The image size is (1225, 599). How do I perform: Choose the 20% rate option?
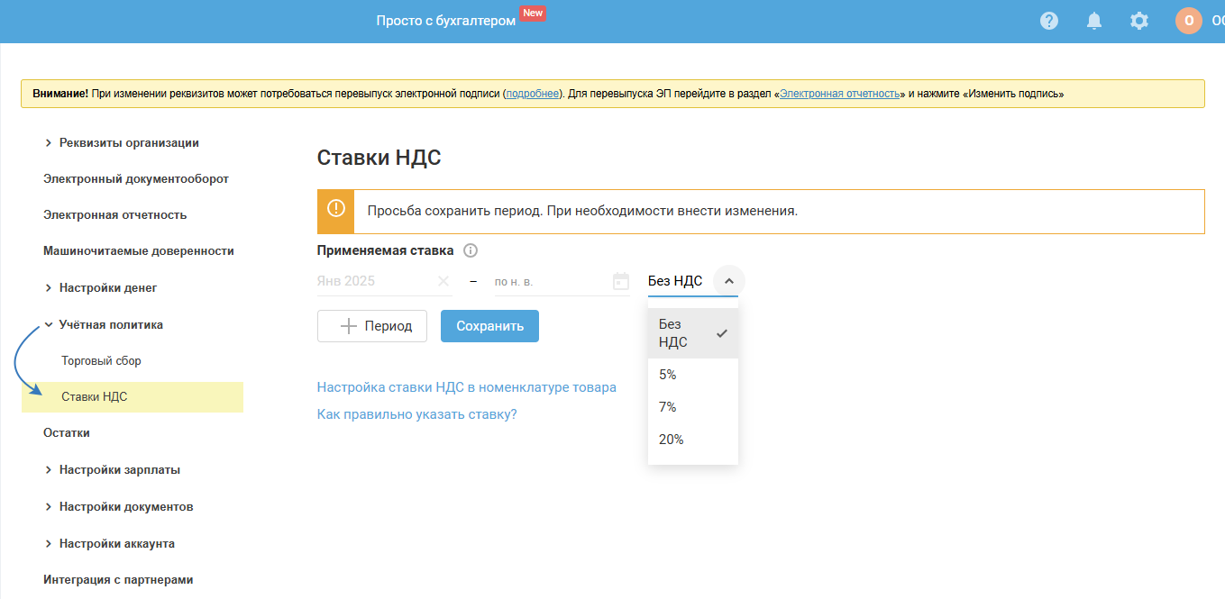pos(693,440)
